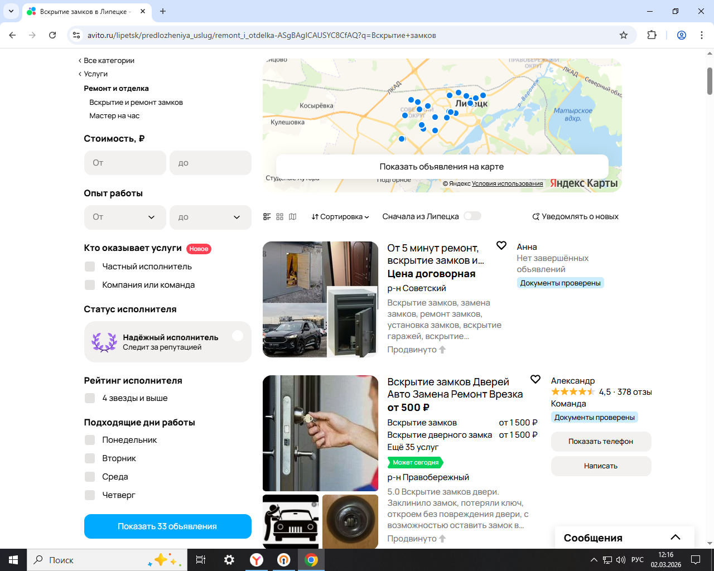Click the Стоимость до price field

click(210, 163)
